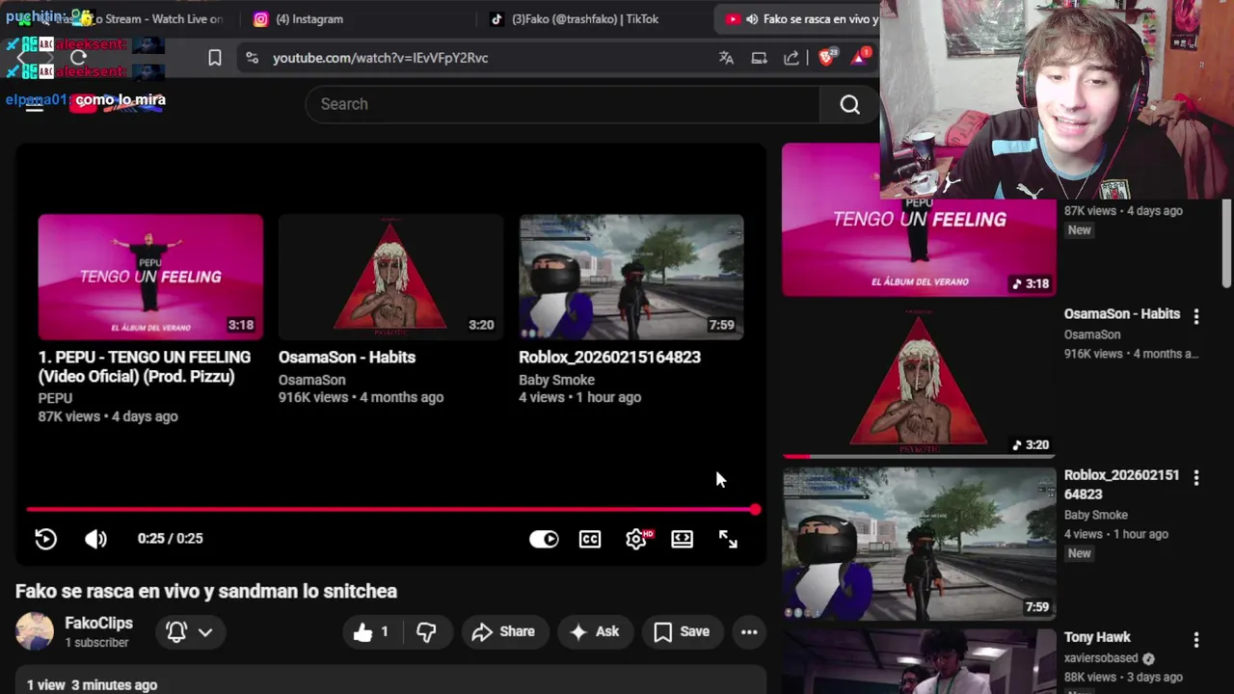Like the video thumbs up

tap(371, 632)
